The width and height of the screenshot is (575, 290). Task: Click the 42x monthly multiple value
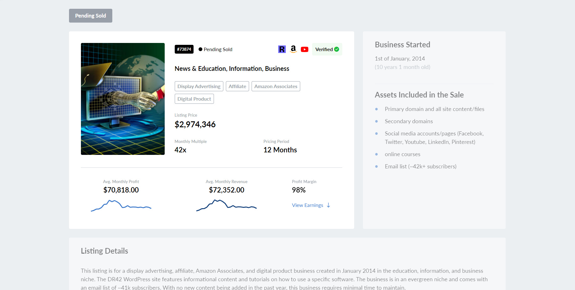tap(180, 150)
